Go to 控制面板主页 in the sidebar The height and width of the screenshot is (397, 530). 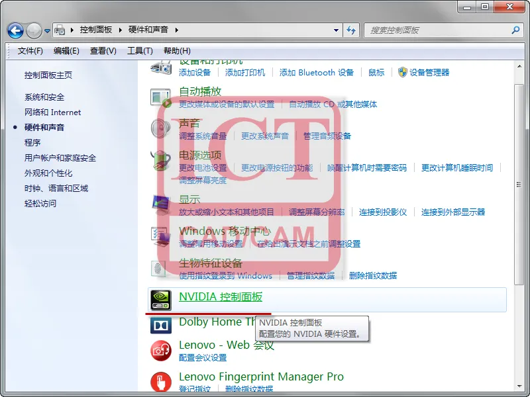pyautogui.click(x=48, y=75)
